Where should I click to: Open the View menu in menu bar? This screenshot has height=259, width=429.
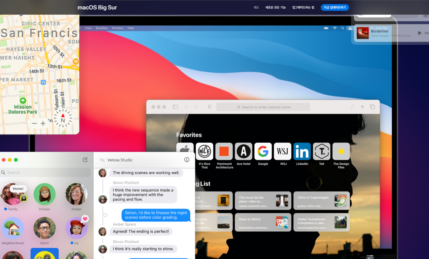[x=88, y=28]
